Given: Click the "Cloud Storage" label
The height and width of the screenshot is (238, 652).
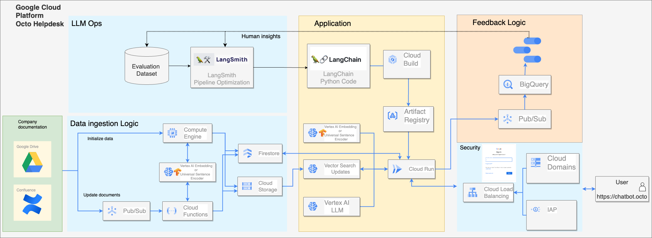Looking at the screenshot, I should point(267,186).
